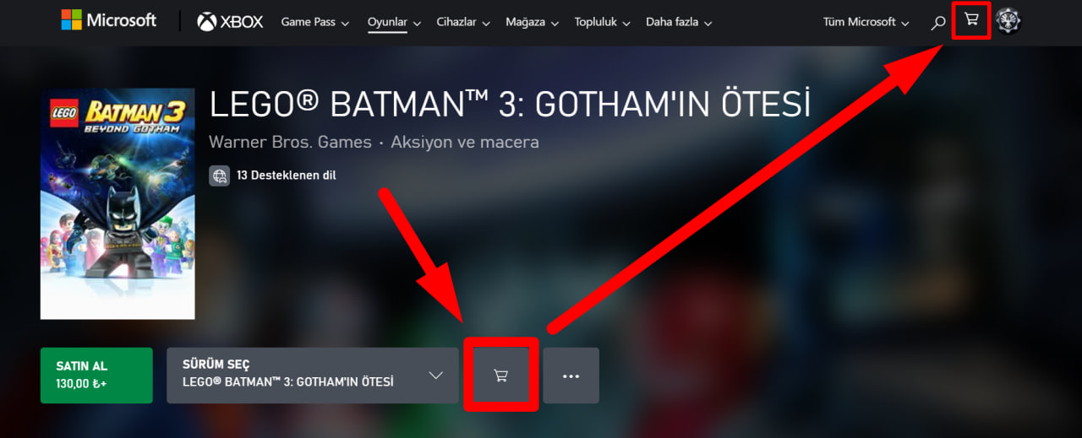
Task: Open the Cihazlar dropdown menu
Action: [463, 22]
